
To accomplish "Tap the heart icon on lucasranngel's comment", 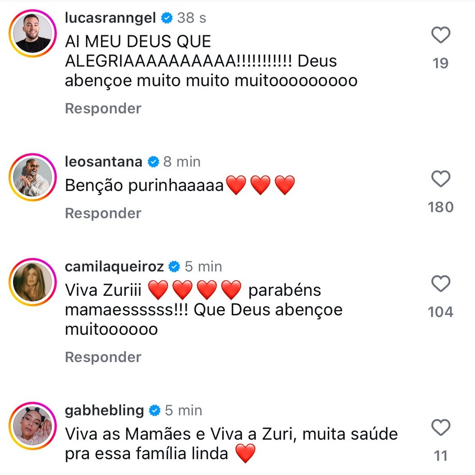I will click(440, 35).
